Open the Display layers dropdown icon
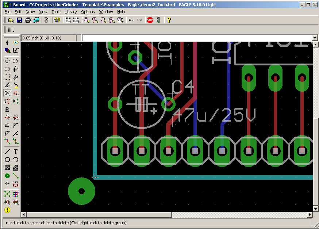Viewport: 319px width, 229px height. pos(7,51)
